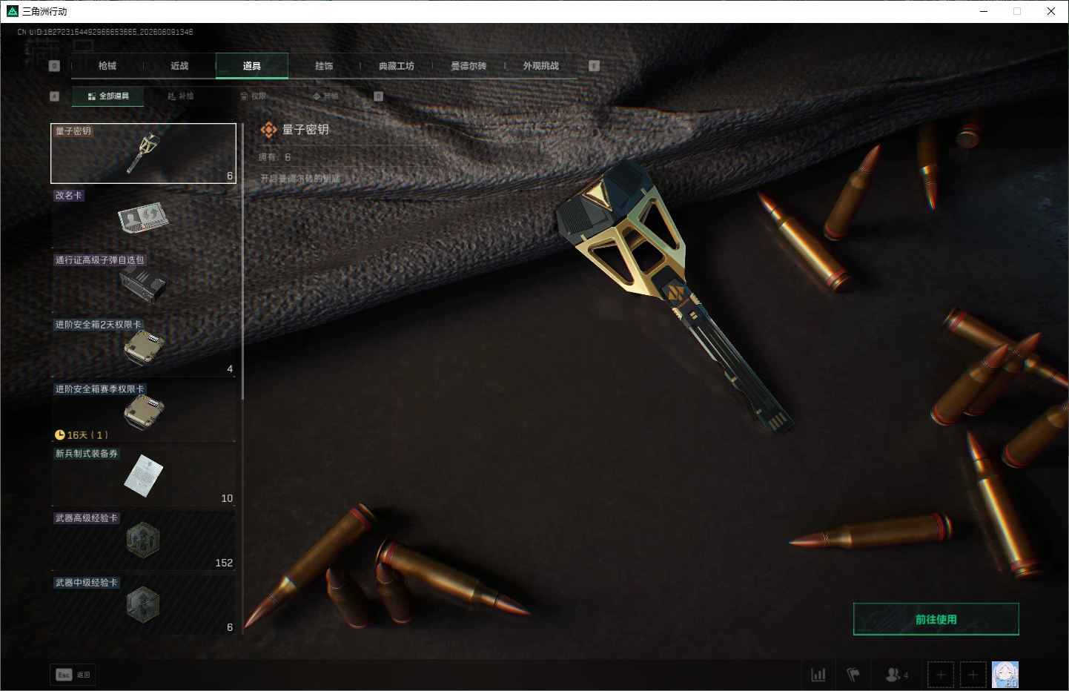Screen dimensions: 1069x691
Task: Select the 武器高级经验卡 item
Action: pos(143,540)
